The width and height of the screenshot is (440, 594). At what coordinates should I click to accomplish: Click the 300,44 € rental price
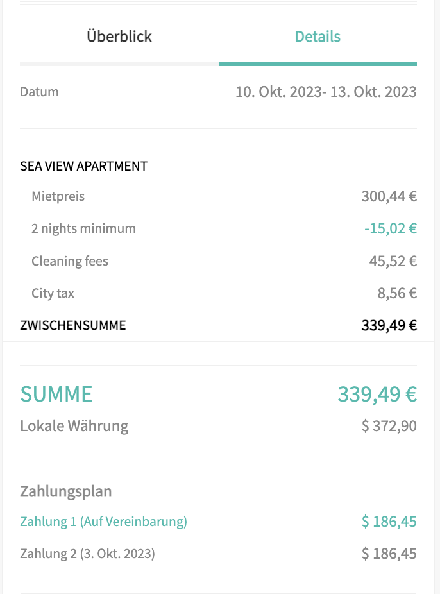pos(389,196)
